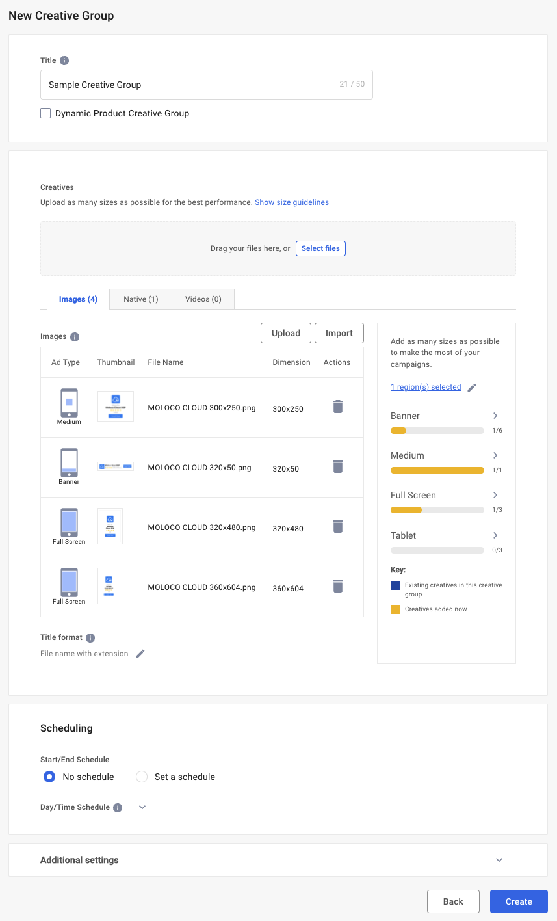The height and width of the screenshot is (921, 557).
Task: Delete the MOLOCO CLOUD 300x250.png creative
Action: [337, 407]
